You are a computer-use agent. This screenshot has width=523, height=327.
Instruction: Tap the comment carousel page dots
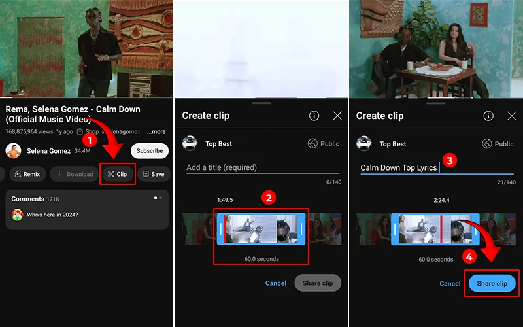pyautogui.click(x=158, y=198)
